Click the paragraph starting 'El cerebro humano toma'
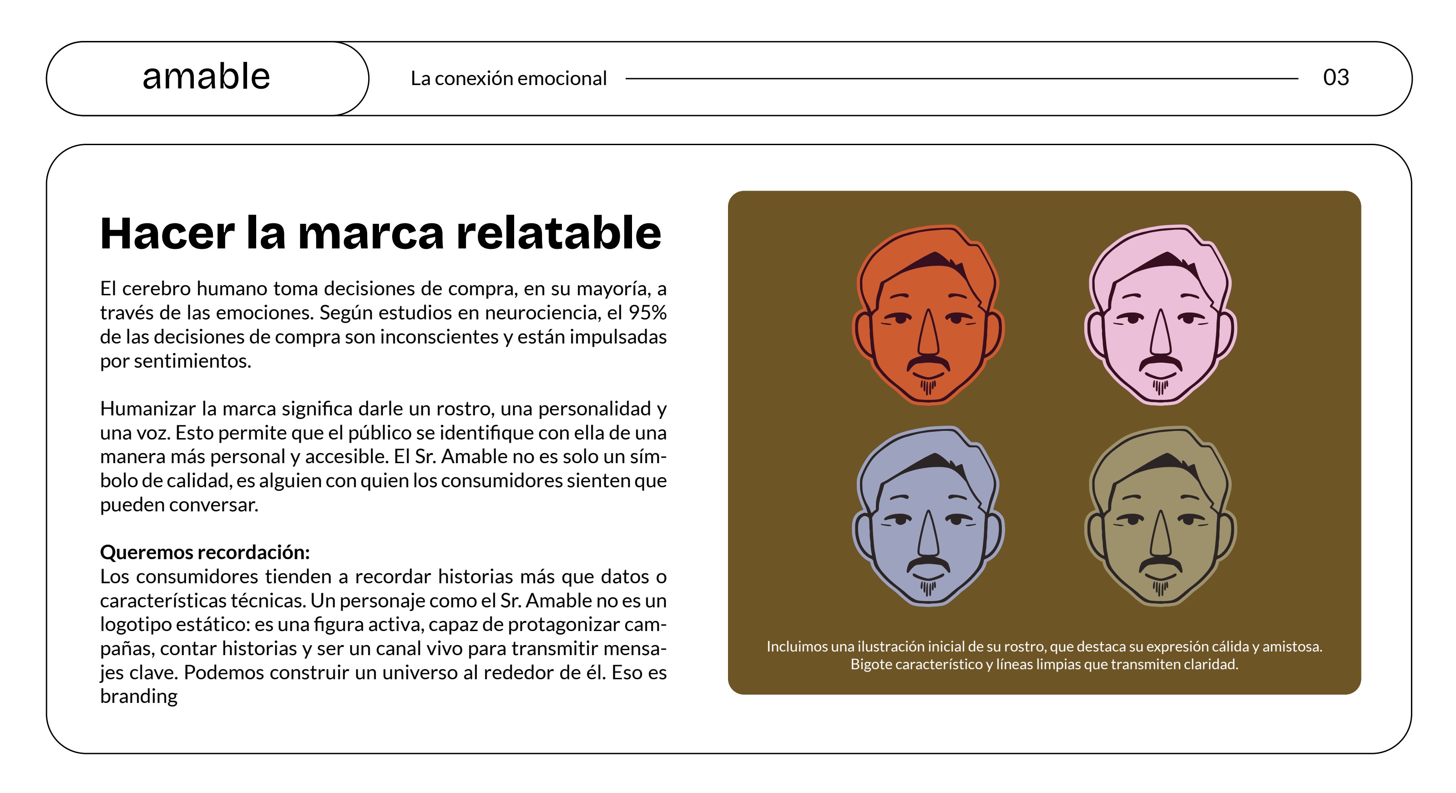Image resolution: width=1456 pixels, height=793 pixels. (x=383, y=324)
